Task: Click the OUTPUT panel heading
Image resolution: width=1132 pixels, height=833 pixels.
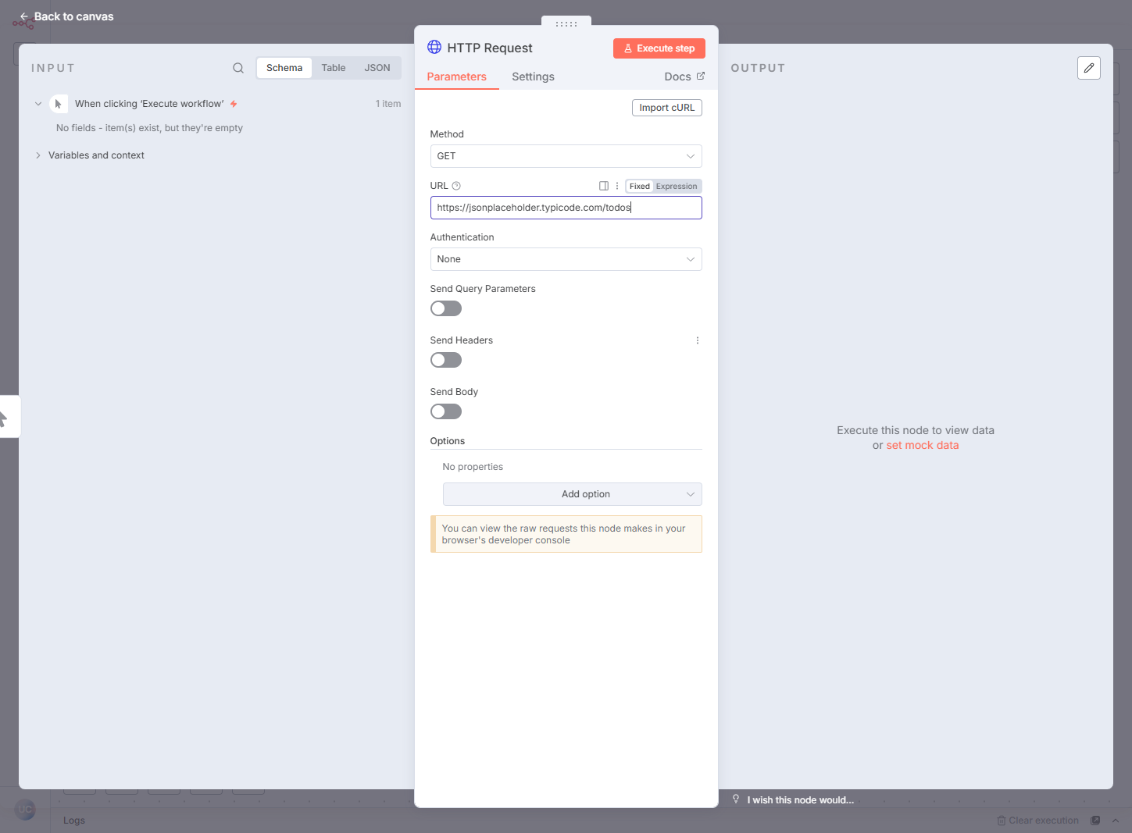Action: pos(758,68)
